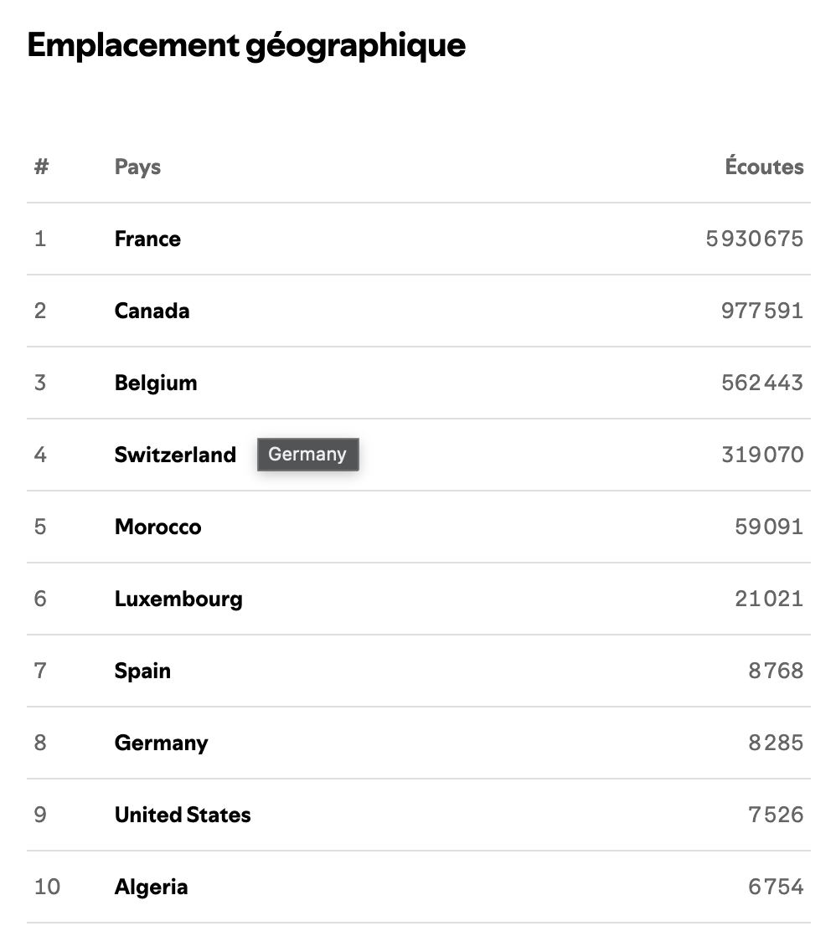Image resolution: width=836 pixels, height=926 pixels.
Task: Click the bold Germany name in row 8
Action: 161,743
